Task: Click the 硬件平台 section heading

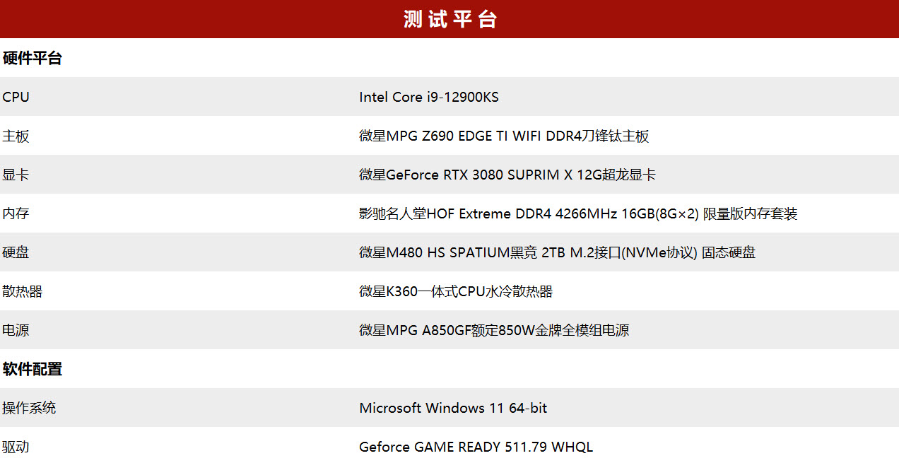Action: click(x=33, y=58)
